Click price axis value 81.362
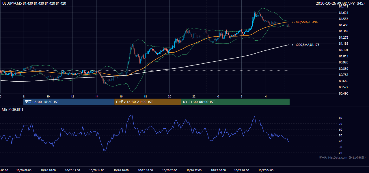The width and height of the screenshot is (369, 173). pos(343,31)
